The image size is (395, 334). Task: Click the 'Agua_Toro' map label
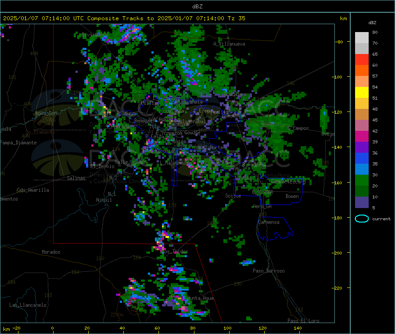47,113
